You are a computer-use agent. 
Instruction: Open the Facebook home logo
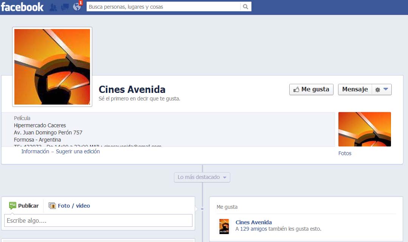tap(22, 7)
